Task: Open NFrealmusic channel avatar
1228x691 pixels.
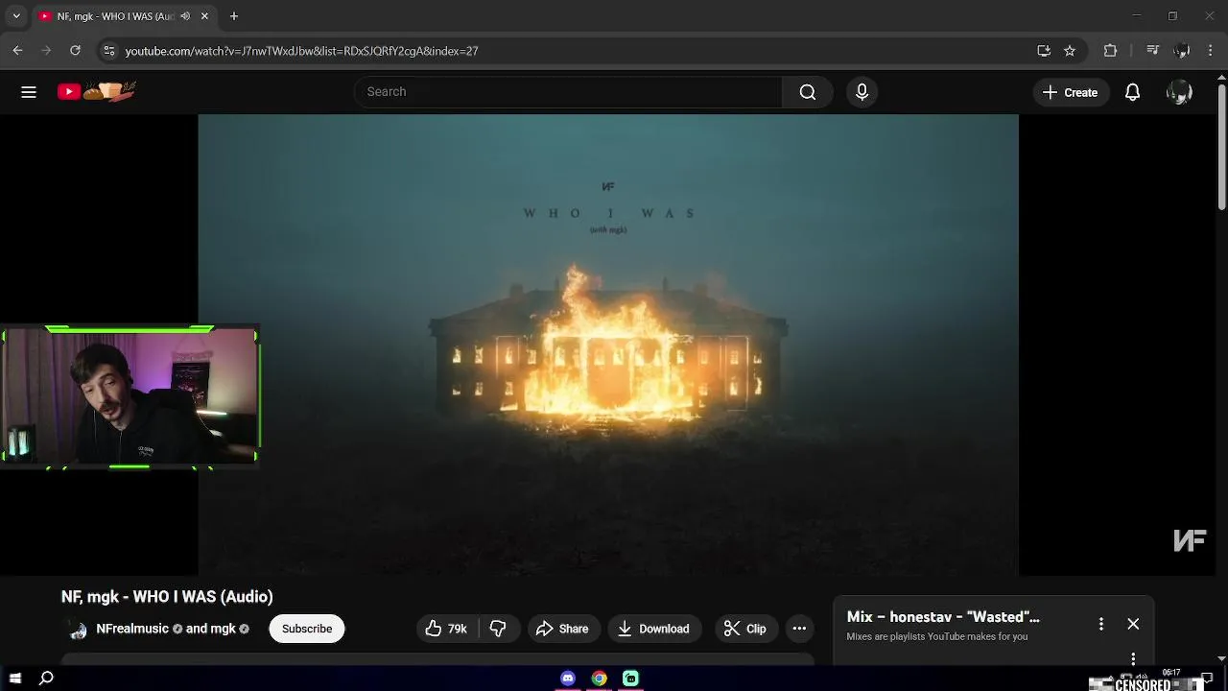Action: [78, 630]
